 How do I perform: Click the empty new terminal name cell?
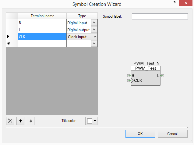click(42, 43)
